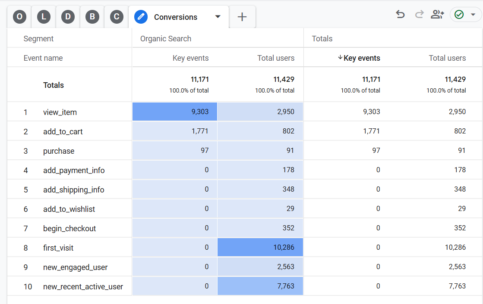Viewport: 483px width, 304px height.
Task: Sort by Organic Search Key events header
Action: point(190,58)
